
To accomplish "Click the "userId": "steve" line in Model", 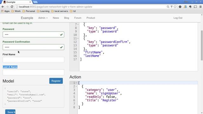I will (19, 92).
